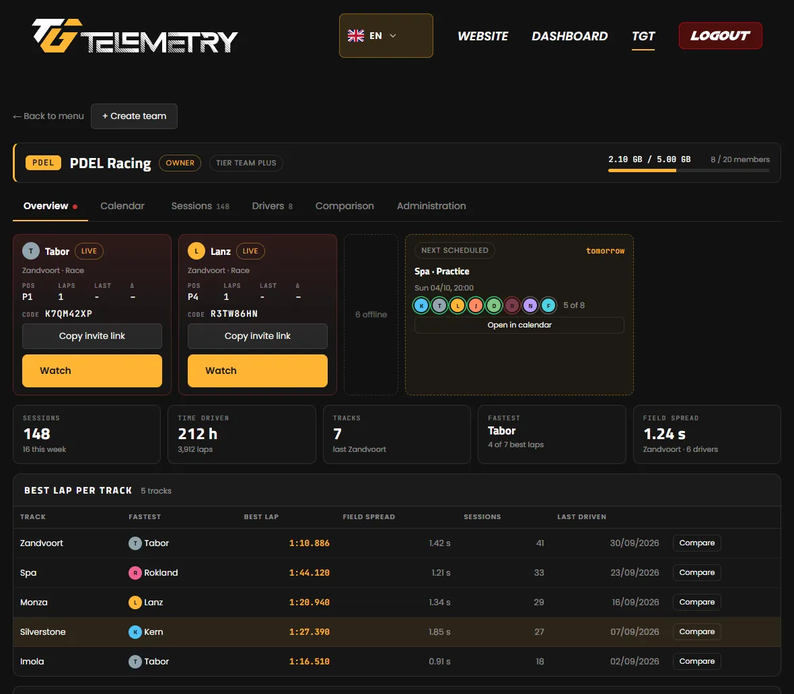794x694 pixels.
Task: Click the UK flag language icon
Action: 356,36
